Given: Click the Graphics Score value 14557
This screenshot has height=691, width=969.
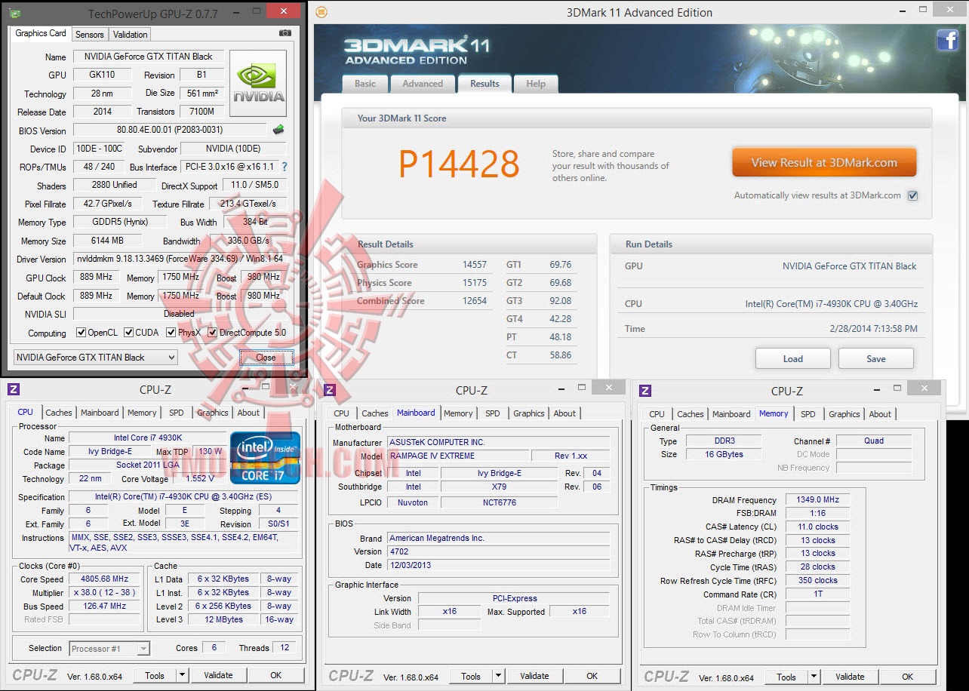Looking at the screenshot, I should pos(475,265).
